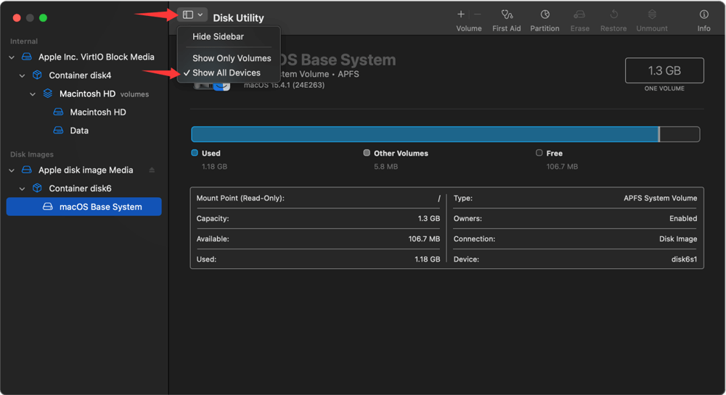Screen dimensions: 726x395
Task: Select the Data volume row
Action: coord(83,130)
